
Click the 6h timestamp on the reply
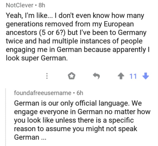click(x=80, y=93)
